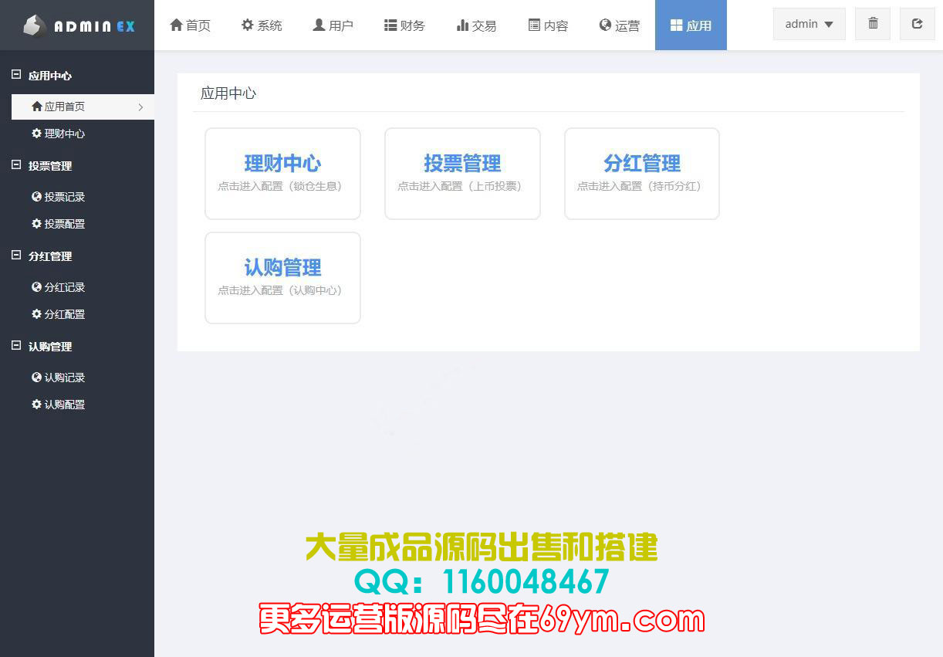Open the 分红管理 configuration card
The image size is (943, 657).
642,174
